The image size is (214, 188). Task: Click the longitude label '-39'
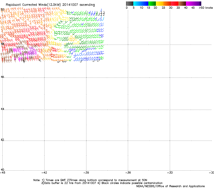click(86, 173)
